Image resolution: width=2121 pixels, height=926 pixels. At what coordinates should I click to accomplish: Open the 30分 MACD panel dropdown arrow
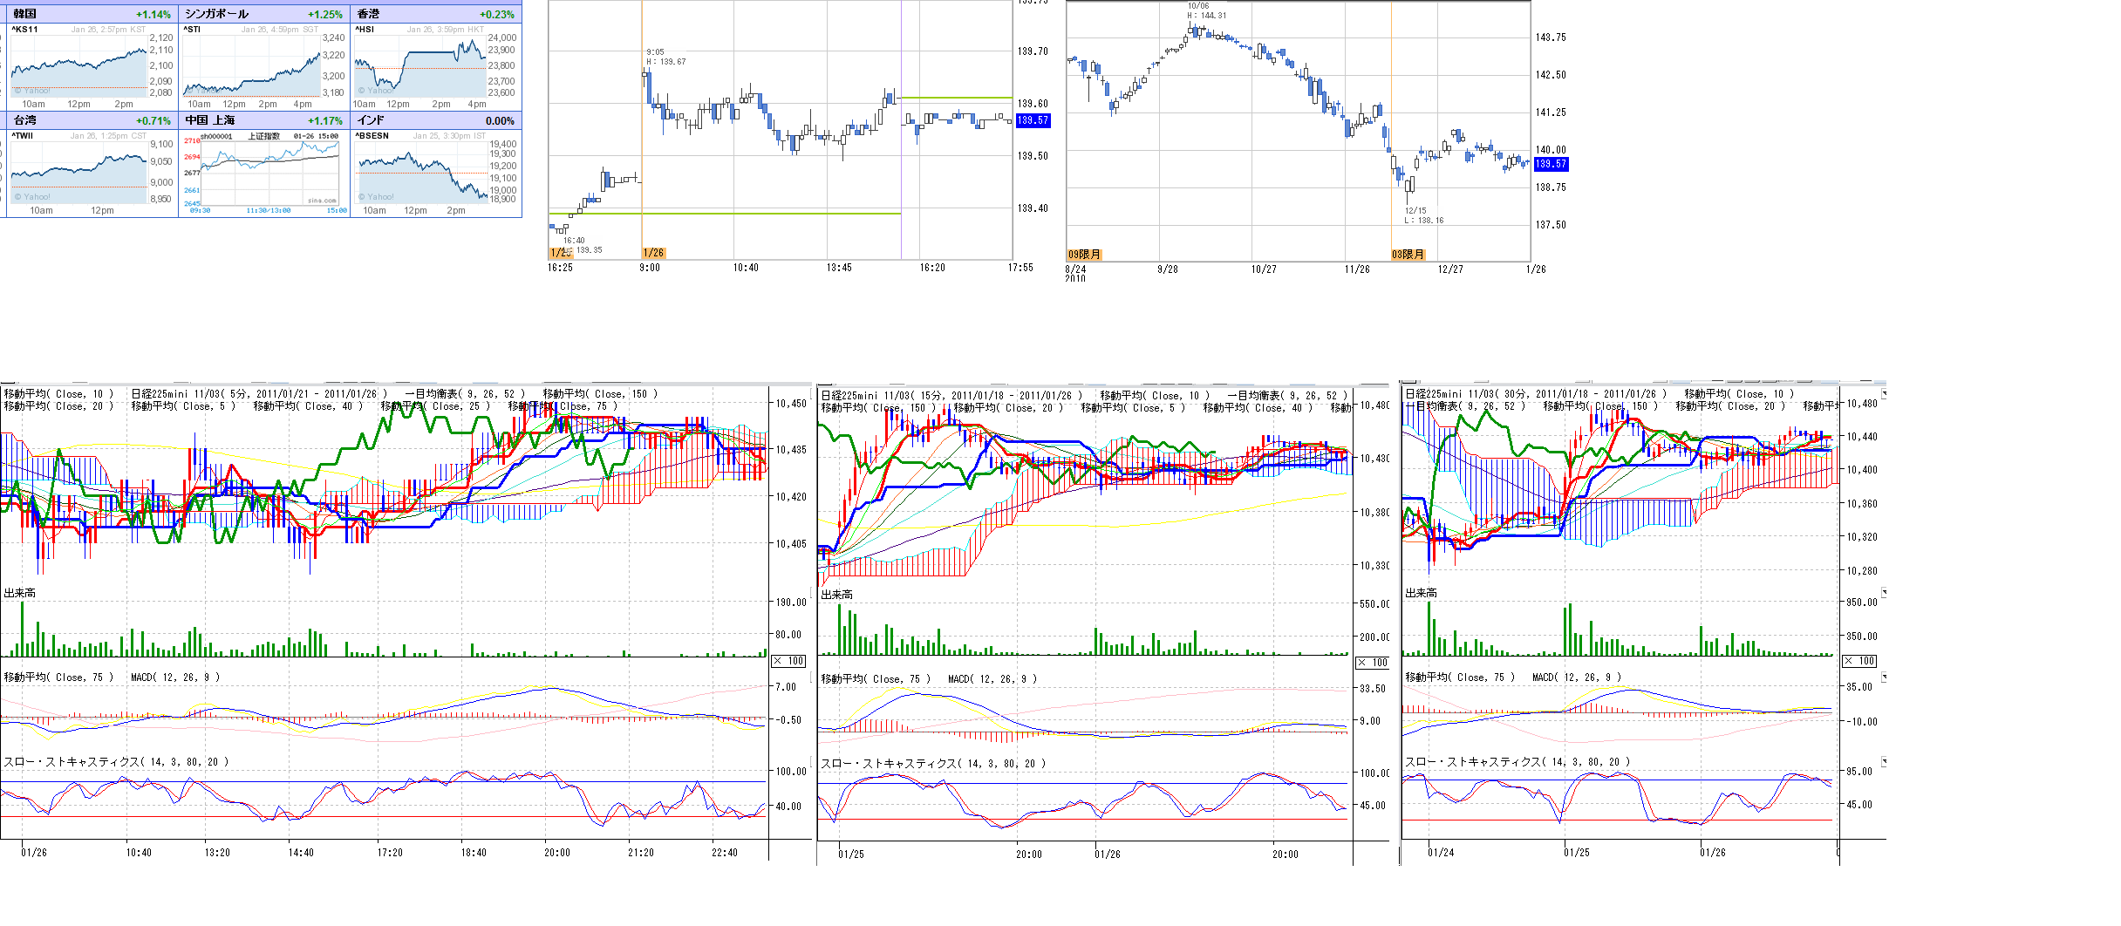[x=1884, y=677]
